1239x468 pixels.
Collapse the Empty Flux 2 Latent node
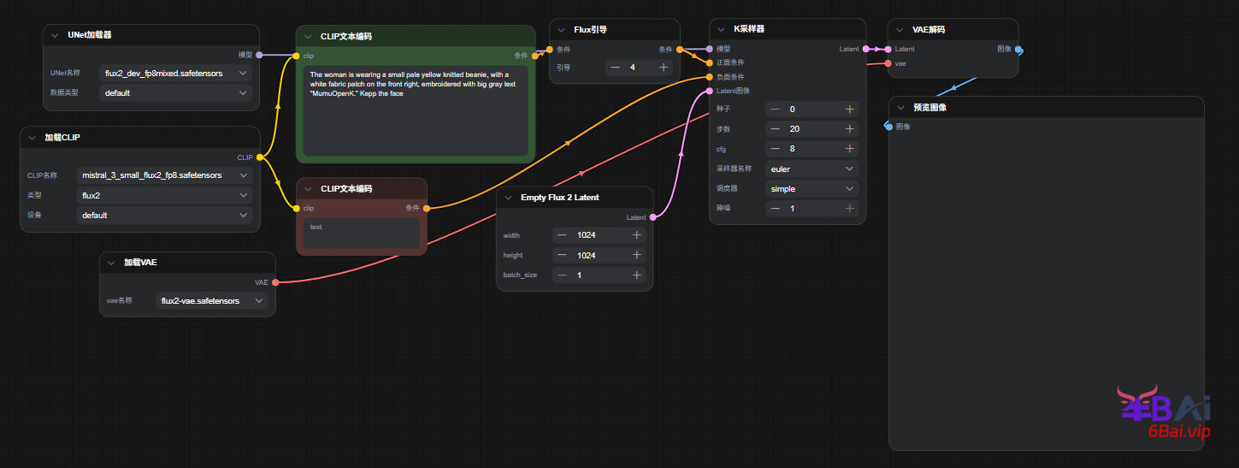(509, 198)
